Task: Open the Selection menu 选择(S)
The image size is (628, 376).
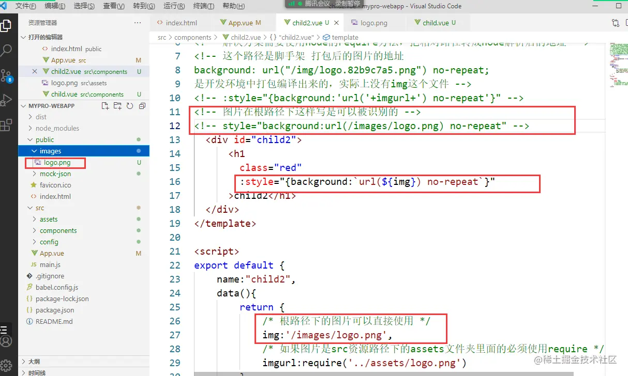Action: point(84,6)
